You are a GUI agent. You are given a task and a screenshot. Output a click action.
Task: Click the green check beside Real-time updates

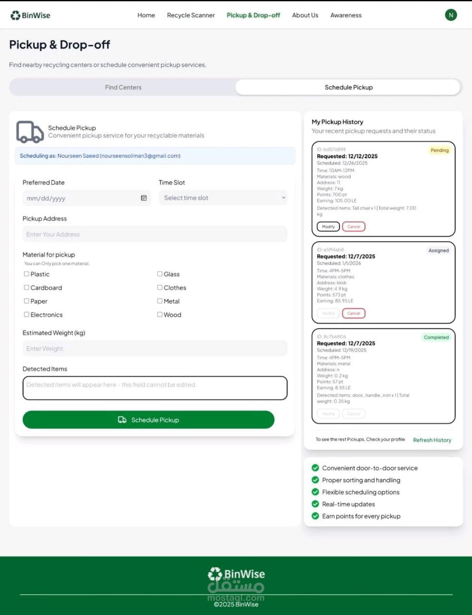click(315, 504)
